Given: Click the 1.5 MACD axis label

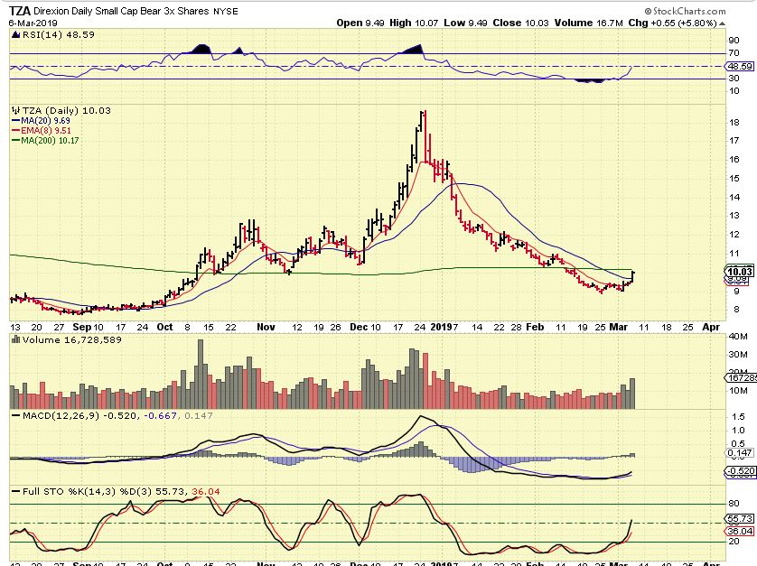Looking at the screenshot, I should [738, 417].
